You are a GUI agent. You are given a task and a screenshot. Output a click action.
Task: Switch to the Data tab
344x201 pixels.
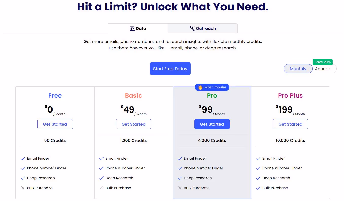pyautogui.click(x=138, y=28)
